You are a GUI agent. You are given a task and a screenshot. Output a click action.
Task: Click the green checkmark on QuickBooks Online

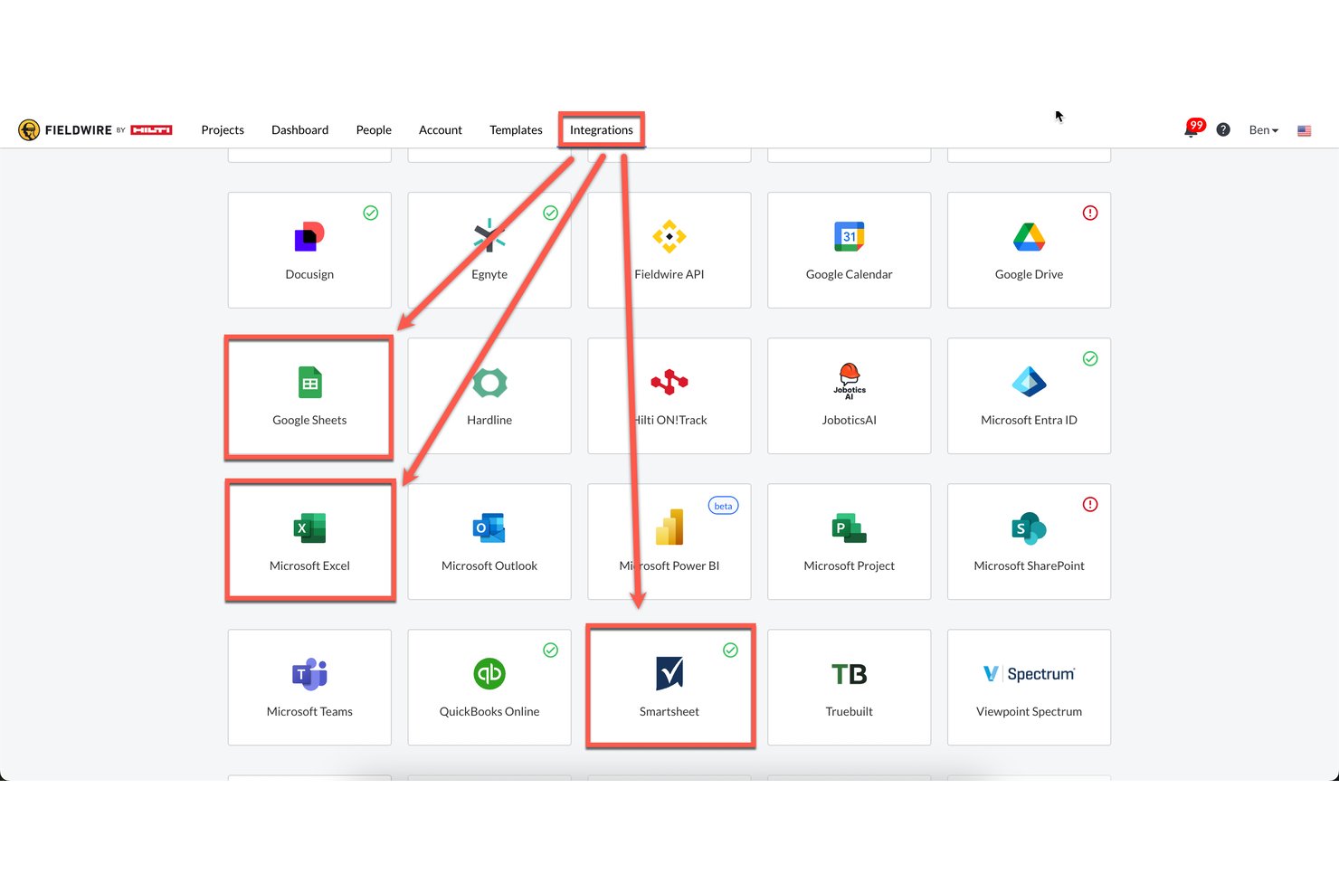(550, 651)
